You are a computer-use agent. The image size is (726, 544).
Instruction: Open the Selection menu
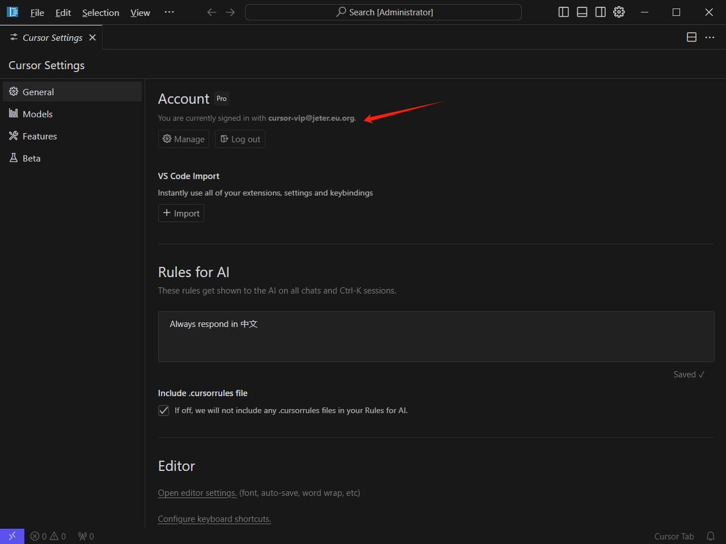click(x=100, y=12)
